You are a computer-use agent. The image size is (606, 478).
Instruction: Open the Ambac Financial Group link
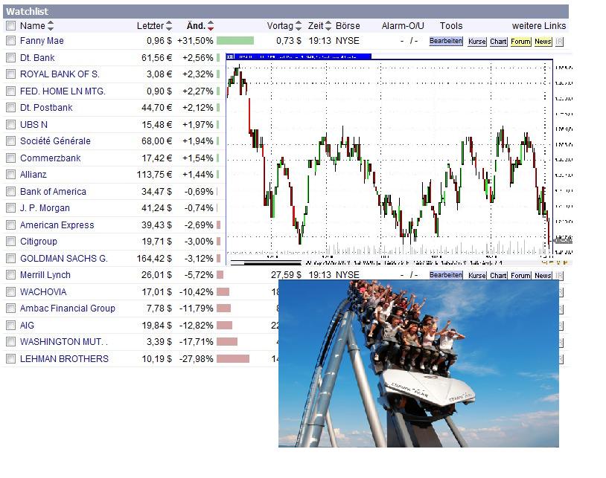[68, 309]
